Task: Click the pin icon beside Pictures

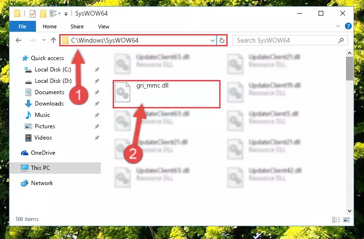Action: click(x=97, y=126)
